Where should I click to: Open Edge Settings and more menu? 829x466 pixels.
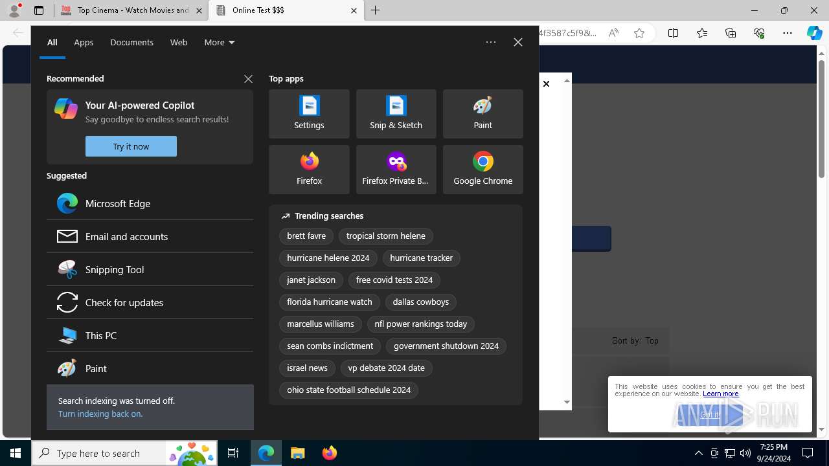tap(788, 33)
